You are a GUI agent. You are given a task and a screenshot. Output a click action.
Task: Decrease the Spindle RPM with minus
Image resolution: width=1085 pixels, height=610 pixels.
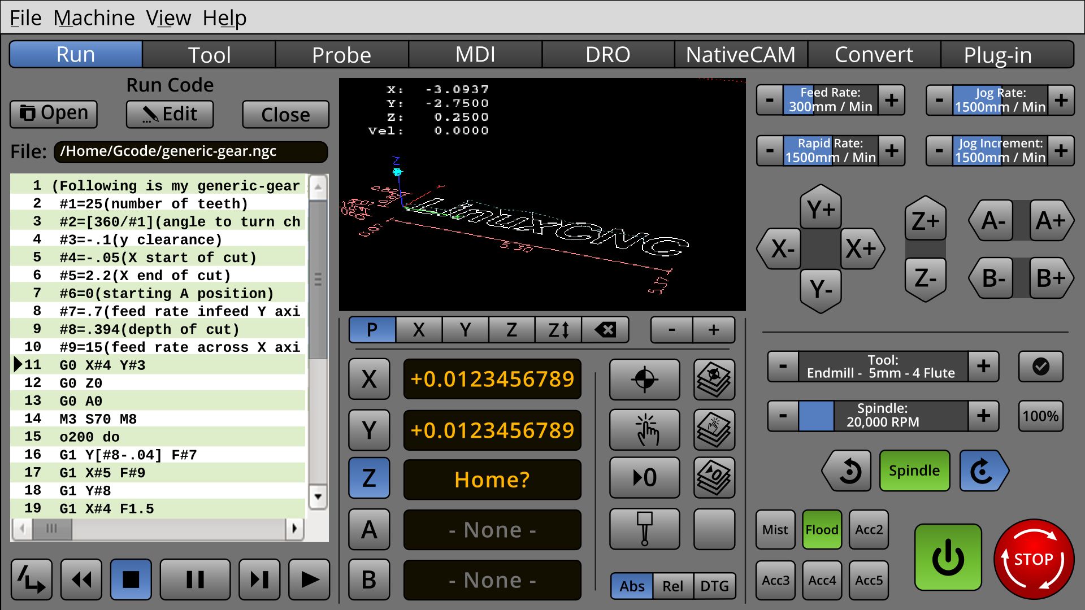[783, 416]
